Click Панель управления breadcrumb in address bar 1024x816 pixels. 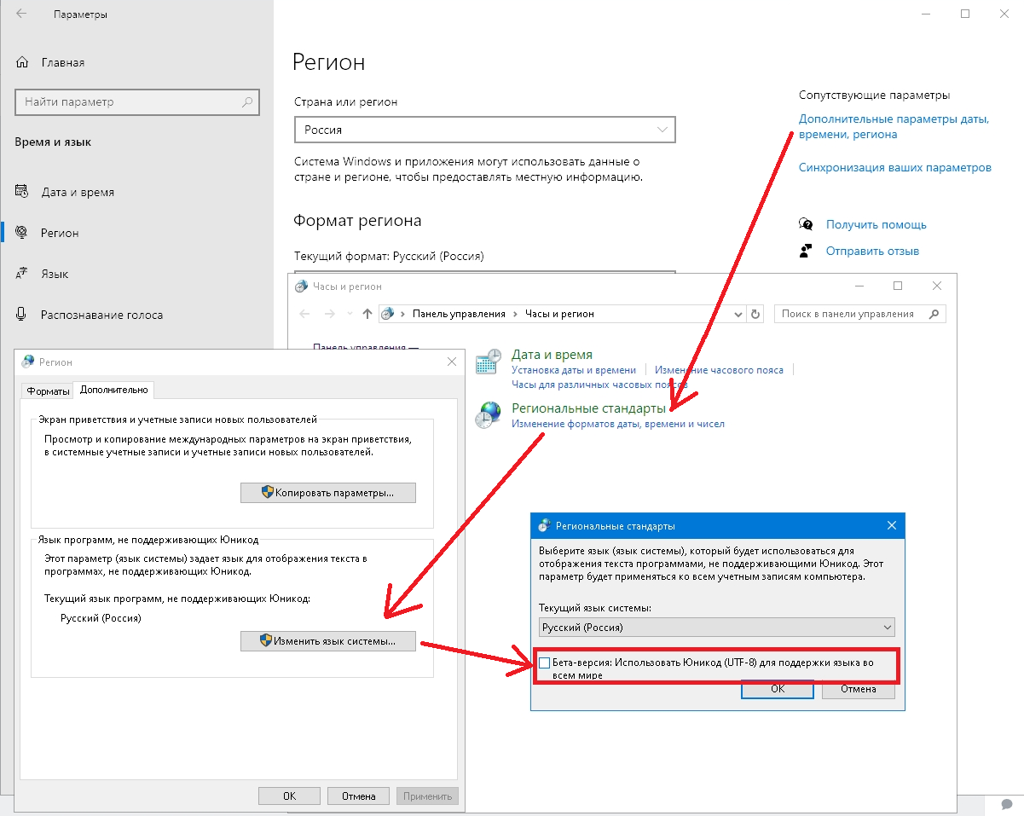coord(459,314)
